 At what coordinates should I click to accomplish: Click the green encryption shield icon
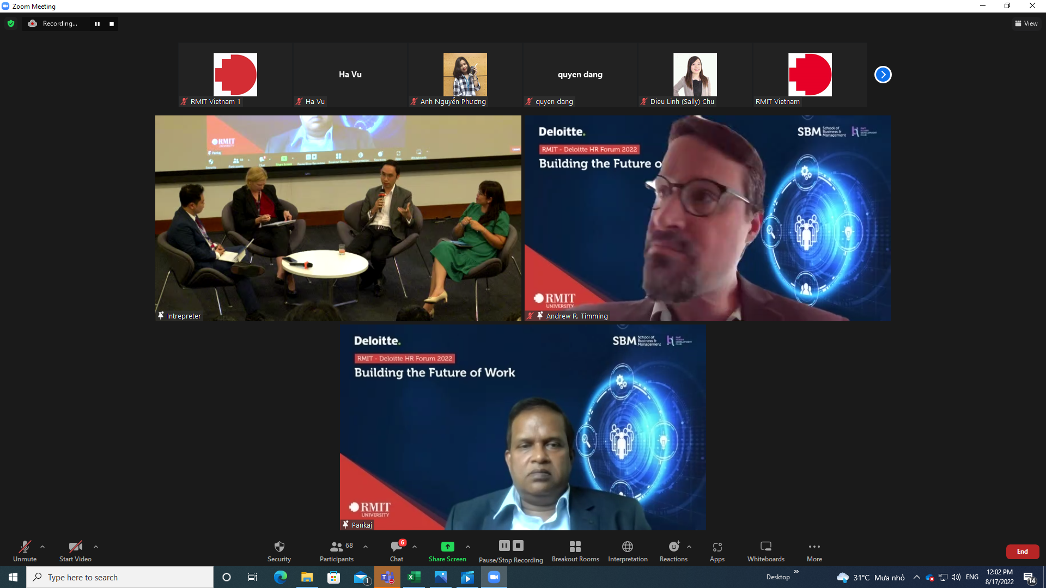click(x=11, y=23)
